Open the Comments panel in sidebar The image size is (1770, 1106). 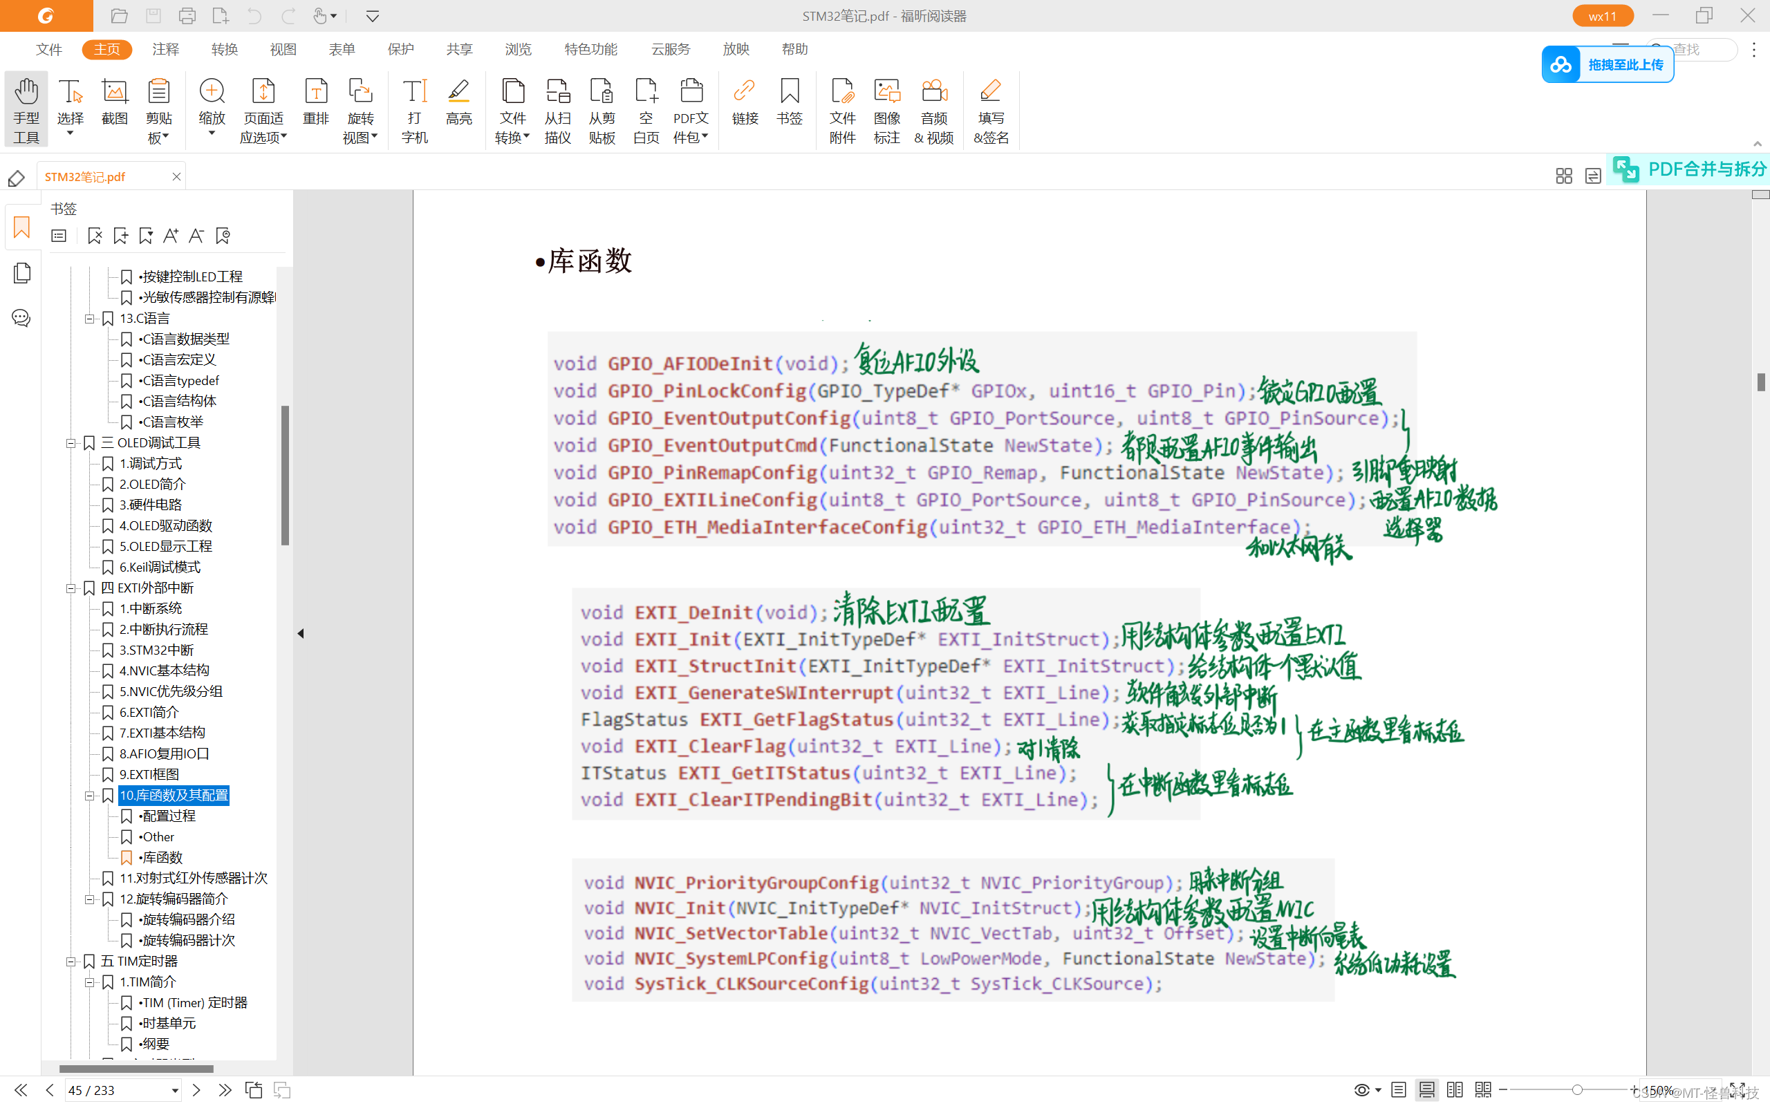(22, 318)
